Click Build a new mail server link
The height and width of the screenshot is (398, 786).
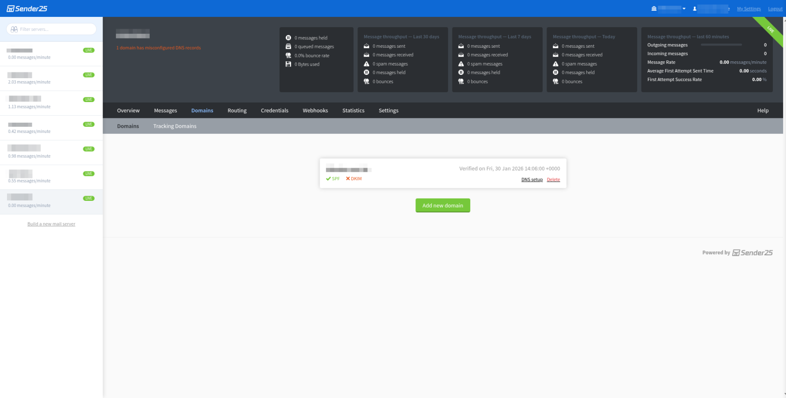(x=51, y=224)
